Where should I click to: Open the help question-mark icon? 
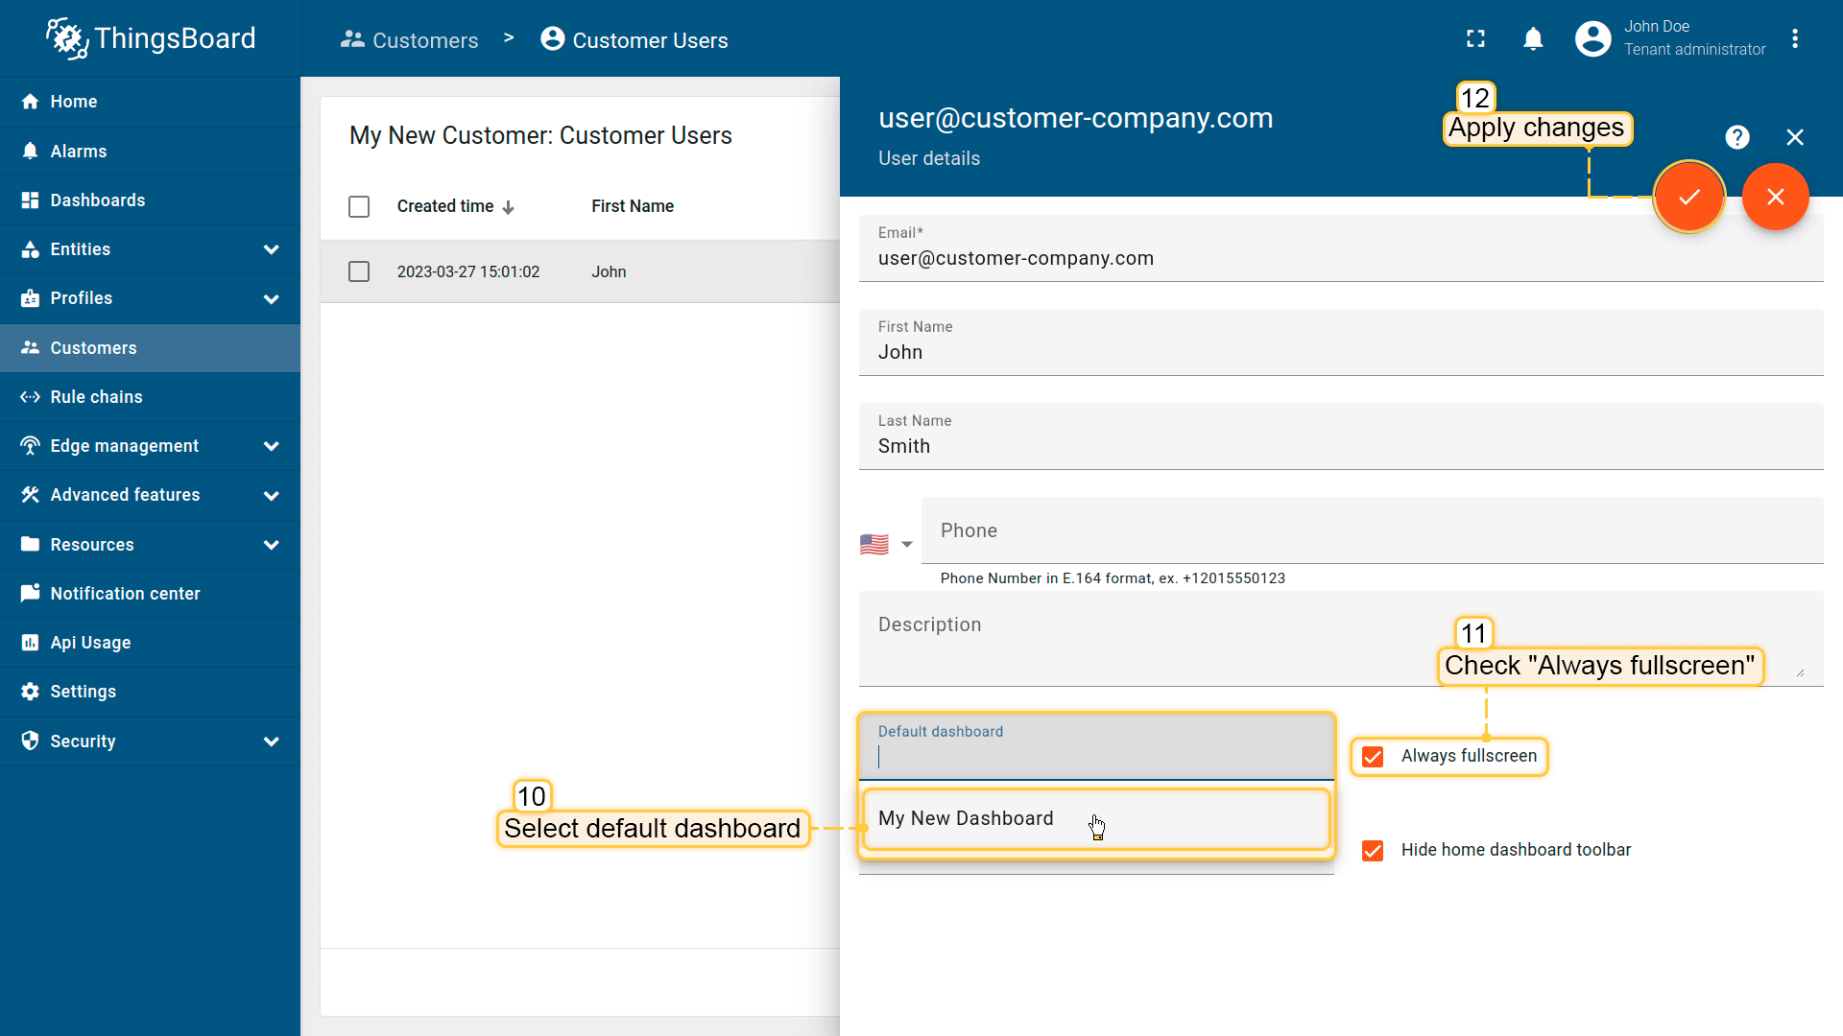click(1737, 137)
